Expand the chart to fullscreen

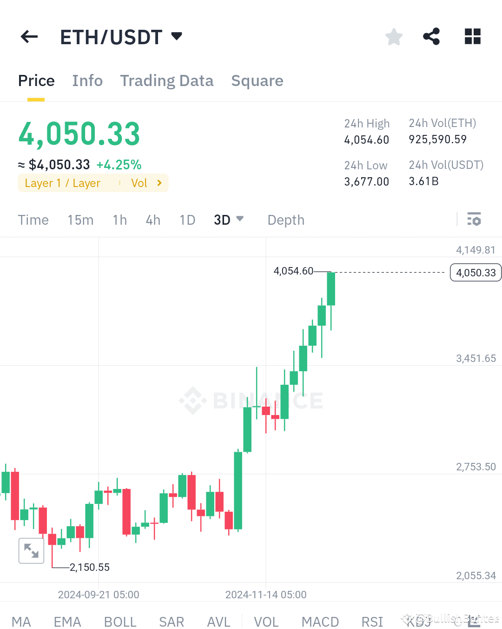[x=31, y=550]
